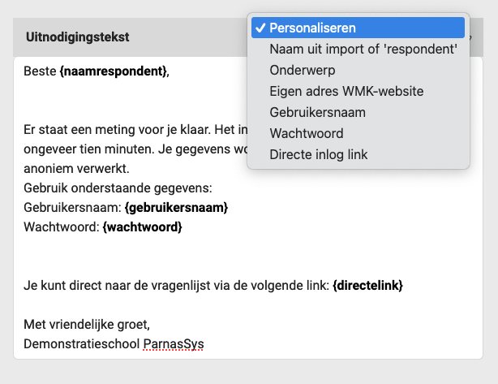
Task: Choose Gebruikersnaam in the dropdown list
Action: pos(317,112)
